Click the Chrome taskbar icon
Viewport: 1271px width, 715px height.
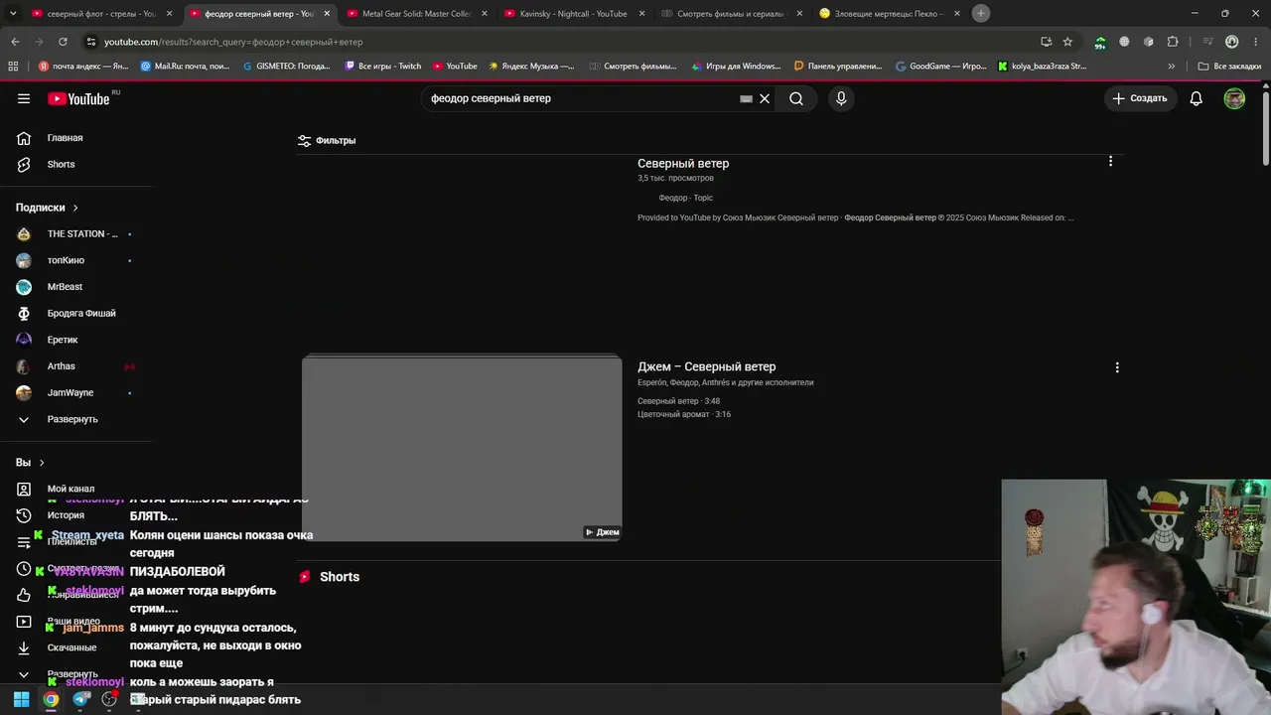[51, 699]
